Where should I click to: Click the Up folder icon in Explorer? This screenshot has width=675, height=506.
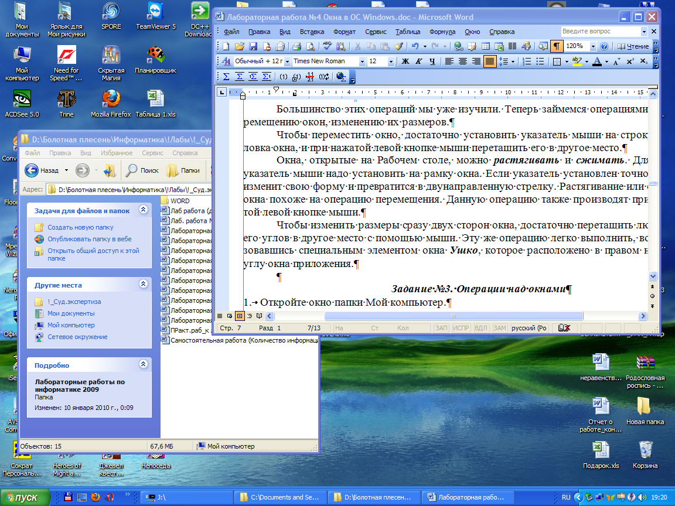click(x=110, y=171)
